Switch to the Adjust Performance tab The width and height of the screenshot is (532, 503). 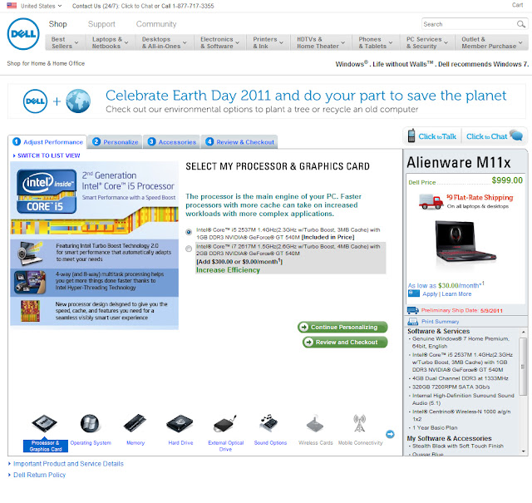(47, 142)
